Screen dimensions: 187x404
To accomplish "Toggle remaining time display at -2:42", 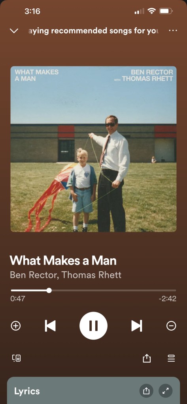I will 168,299.
